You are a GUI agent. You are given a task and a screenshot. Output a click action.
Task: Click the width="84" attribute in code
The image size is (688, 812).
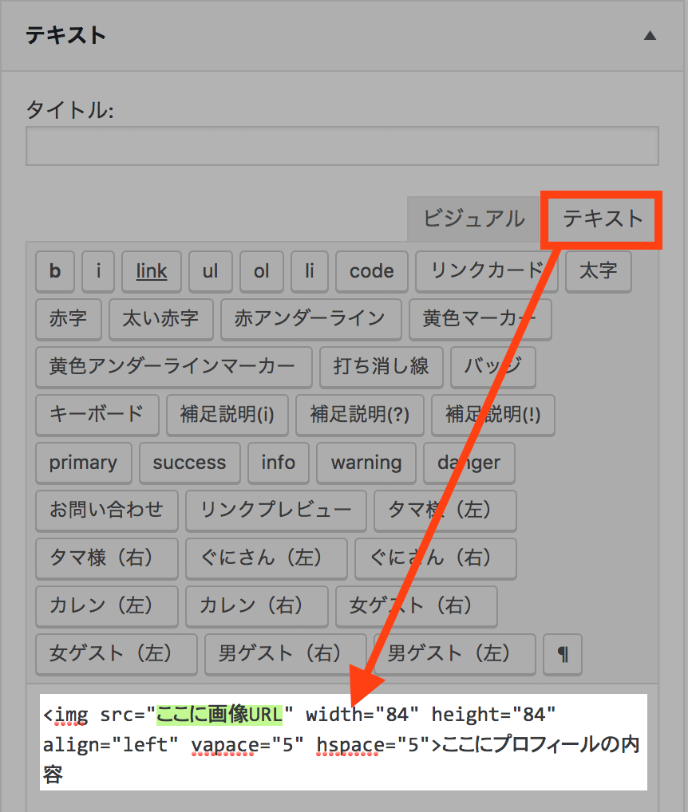tap(362, 715)
